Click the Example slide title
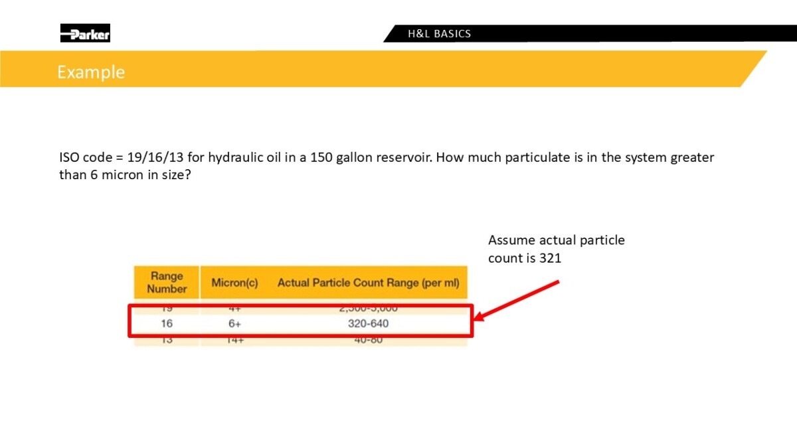The height and width of the screenshot is (448, 797). [x=91, y=72]
